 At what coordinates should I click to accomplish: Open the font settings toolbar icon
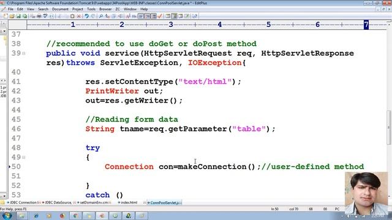(128, 16)
